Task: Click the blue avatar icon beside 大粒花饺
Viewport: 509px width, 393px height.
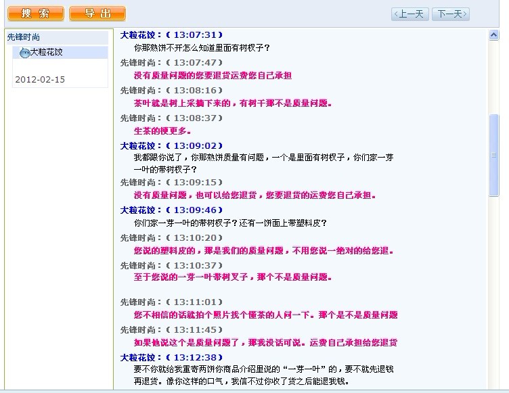Action: pos(24,53)
